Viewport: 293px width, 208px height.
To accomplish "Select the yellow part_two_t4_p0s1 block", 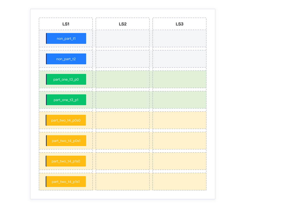I will (x=66, y=141).
